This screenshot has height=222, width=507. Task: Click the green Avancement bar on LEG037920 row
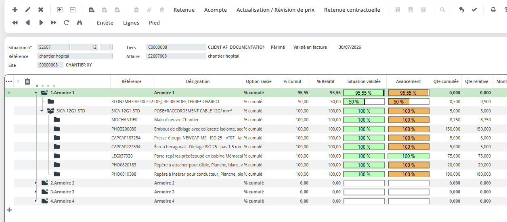[x=409, y=156]
